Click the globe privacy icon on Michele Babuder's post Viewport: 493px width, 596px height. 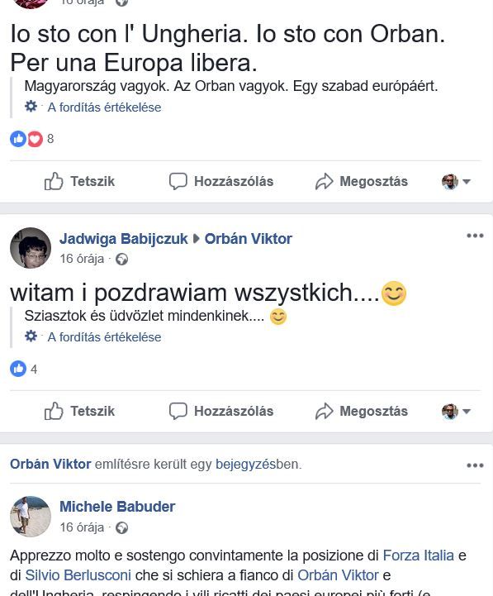[x=121, y=527]
